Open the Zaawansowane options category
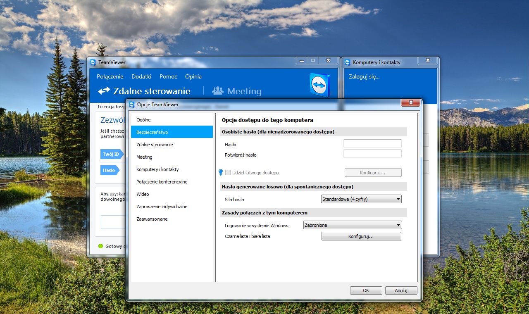The width and height of the screenshot is (529, 314). pos(172,219)
